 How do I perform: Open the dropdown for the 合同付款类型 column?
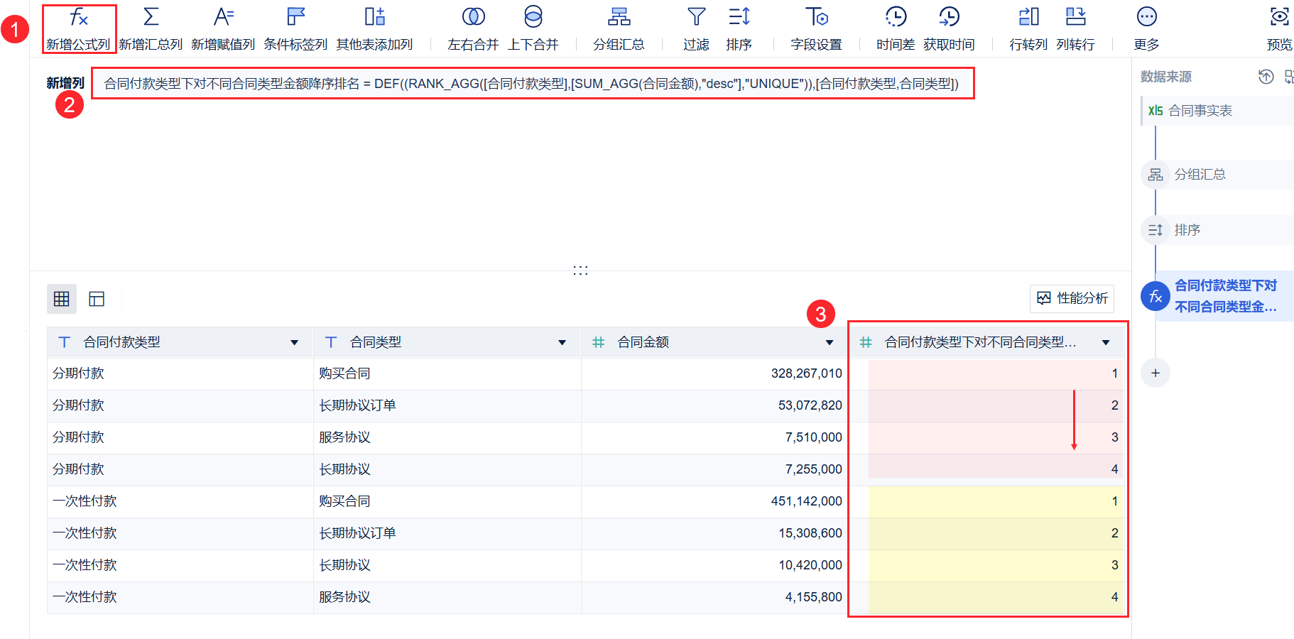[294, 343]
